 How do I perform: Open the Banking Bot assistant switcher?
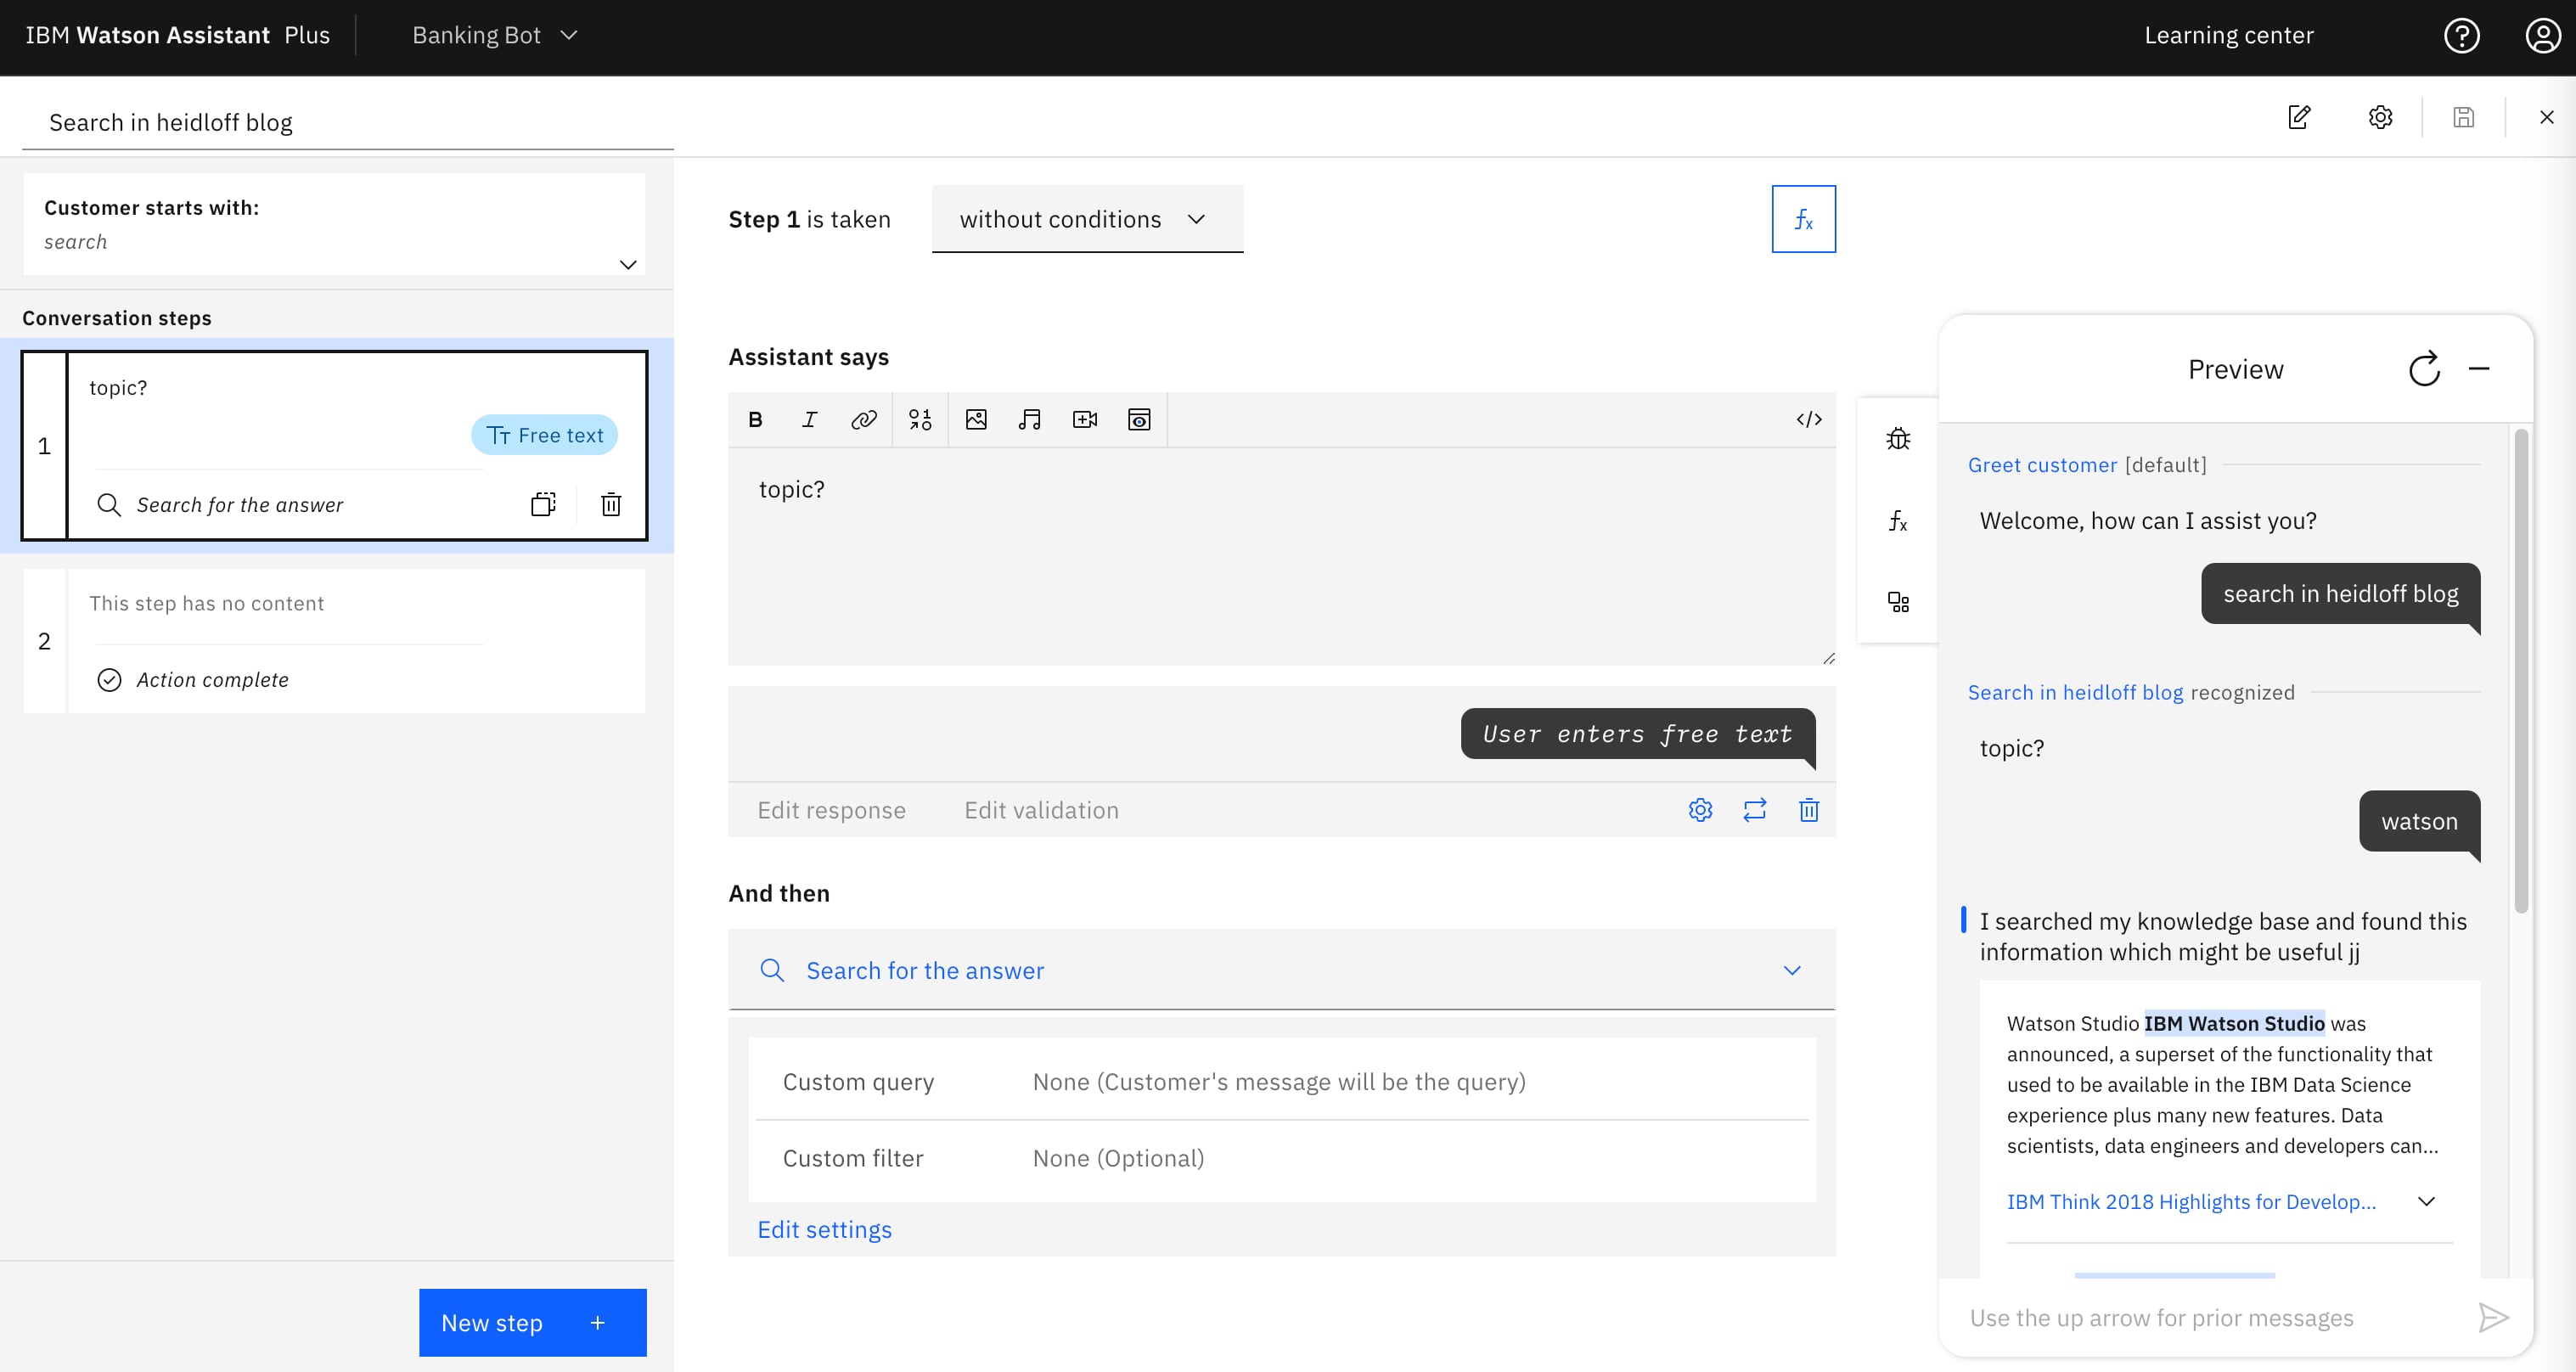493,35
